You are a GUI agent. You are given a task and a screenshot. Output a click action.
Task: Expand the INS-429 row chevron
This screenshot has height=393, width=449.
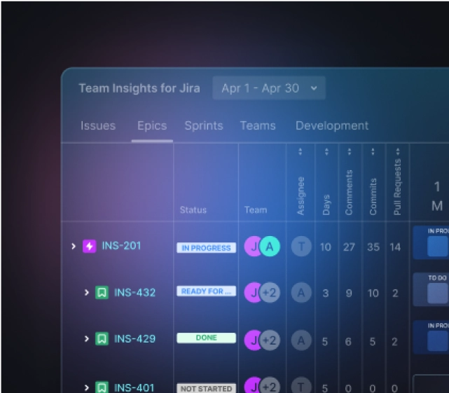click(x=86, y=339)
